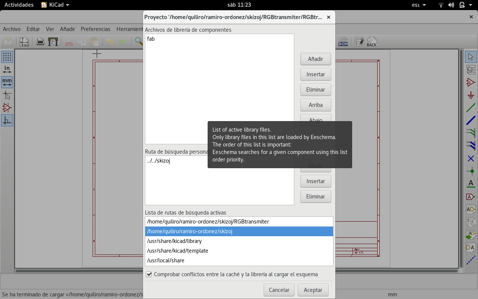The width and height of the screenshot is (478, 299).
Task: Toggle orthogonal wire orientation mode
Action: click(7, 120)
